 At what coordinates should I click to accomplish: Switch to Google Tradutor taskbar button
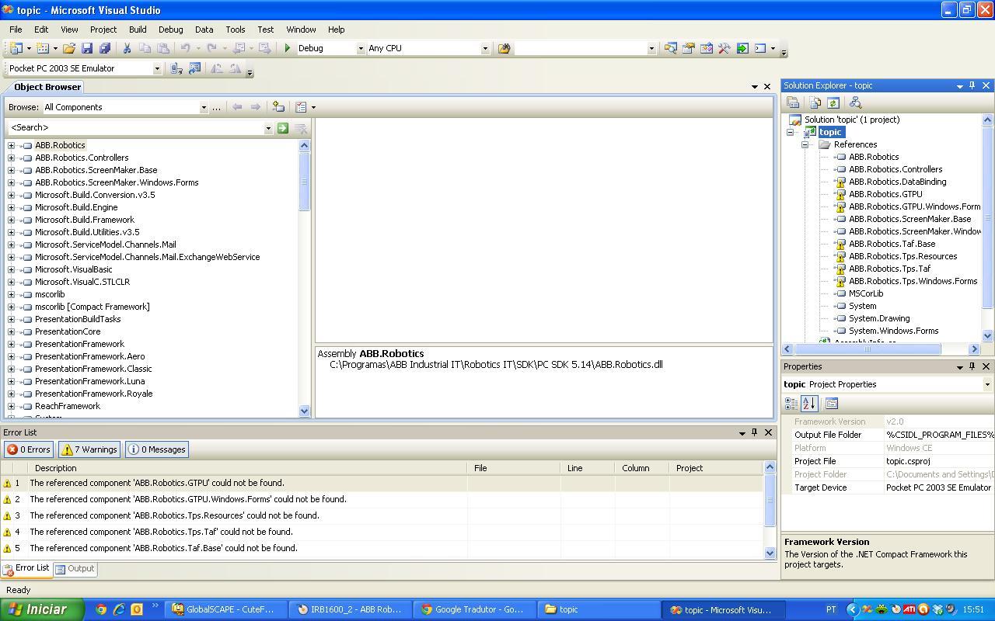coord(475,609)
